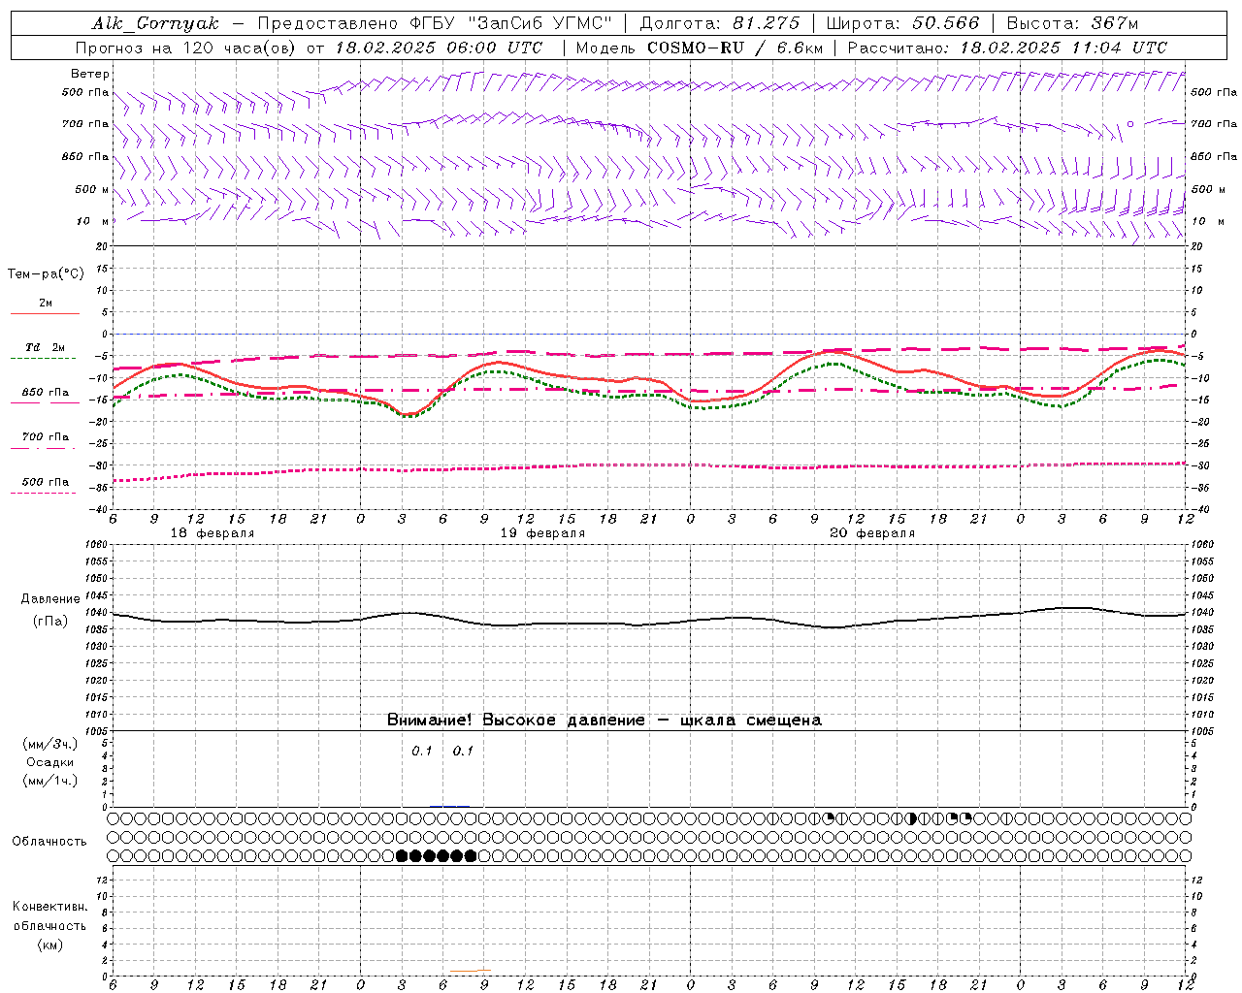Select the warning Внимание! Высокое давление — шкала смещена

[605, 721]
